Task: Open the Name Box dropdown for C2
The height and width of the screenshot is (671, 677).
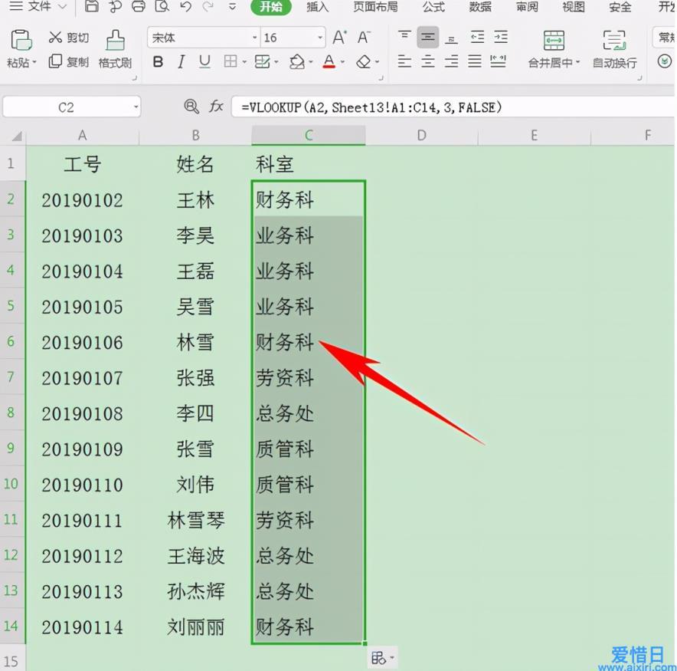Action: (135, 107)
